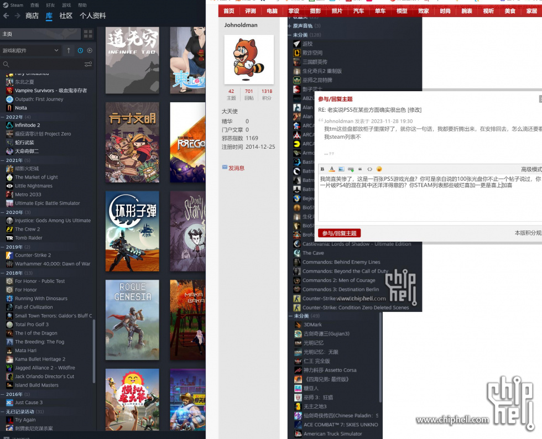Open the 环形子弹 game cover
Viewport: 542px width, 439px height.
point(132,231)
